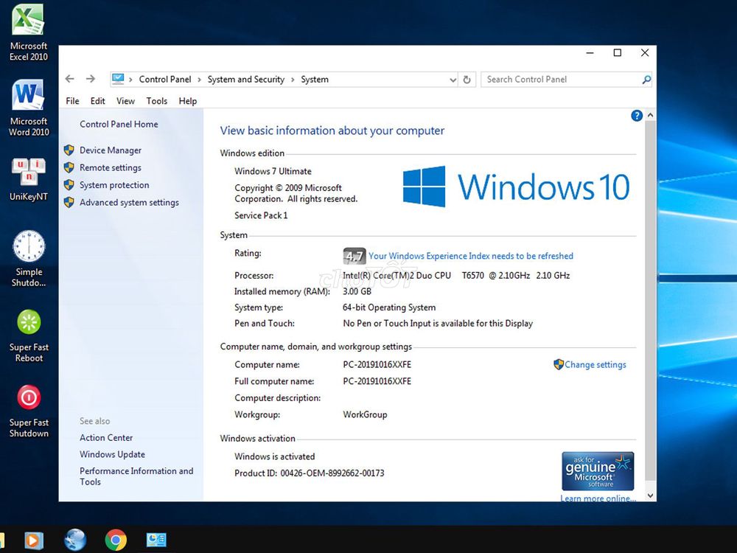Open Windows Update link
Screen dimensions: 737x553
(x=112, y=454)
